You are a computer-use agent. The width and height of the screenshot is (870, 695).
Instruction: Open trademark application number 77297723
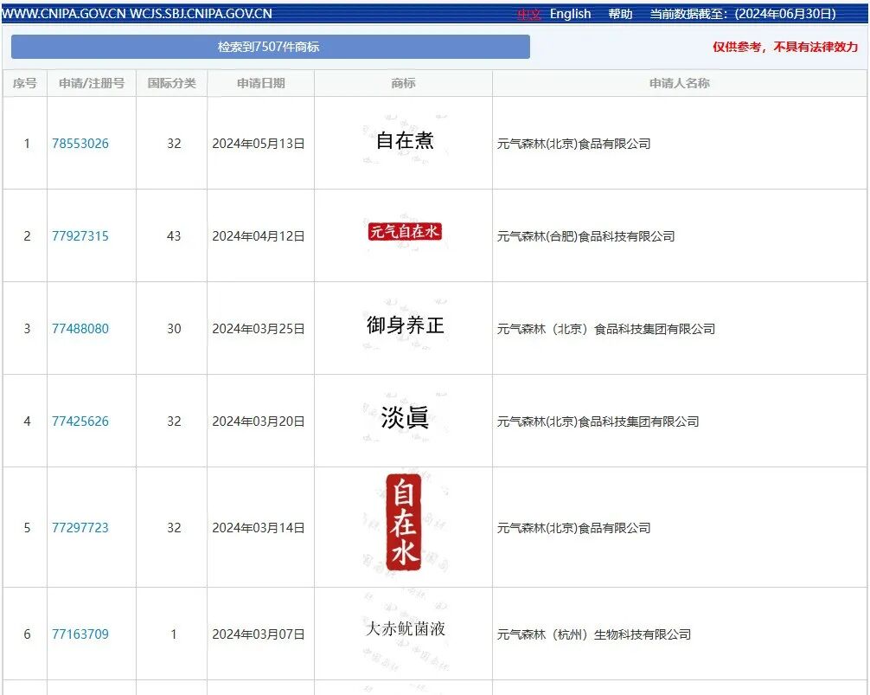tap(81, 527)
